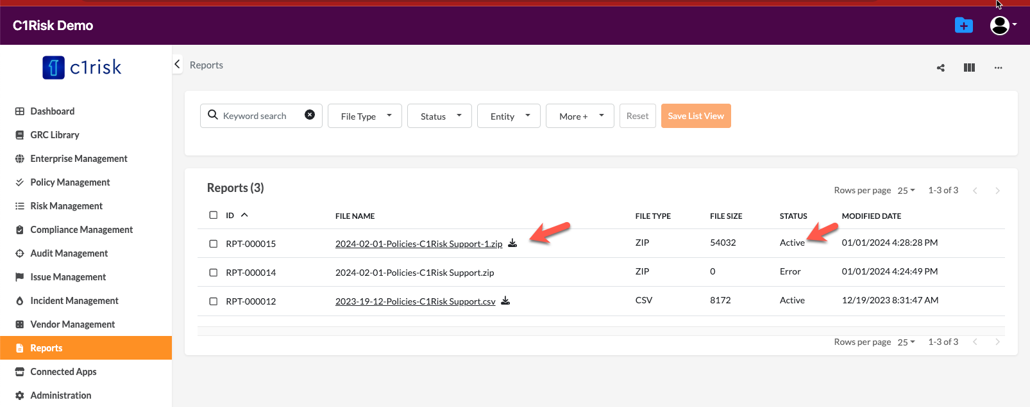The height and width of the screenshot is (407, 1030).
Task: Click the Incident Management flame icon
Action: pos(20,301)
